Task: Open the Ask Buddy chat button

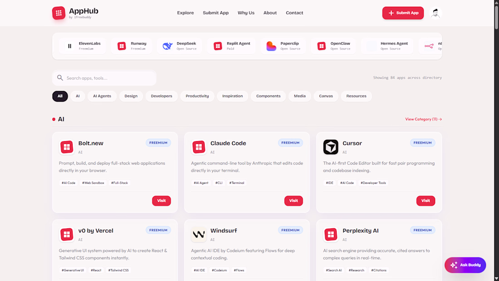Action: pyautogui.click(x=465, y=265)
